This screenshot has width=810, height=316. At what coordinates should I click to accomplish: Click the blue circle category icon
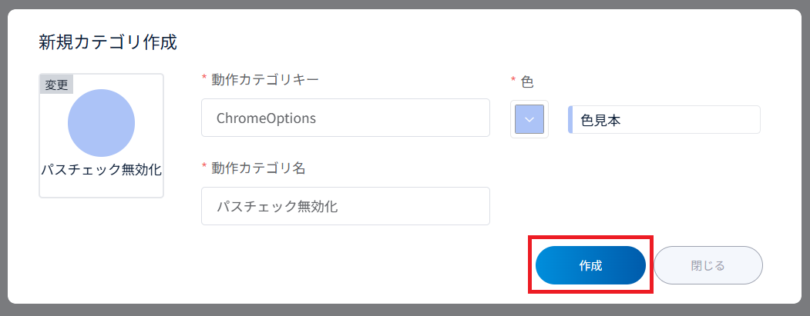[101, 123]
